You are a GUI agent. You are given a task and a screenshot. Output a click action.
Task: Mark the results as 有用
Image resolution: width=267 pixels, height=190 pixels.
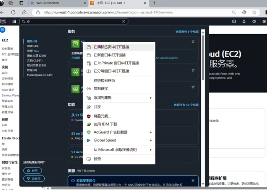(33, 170)
